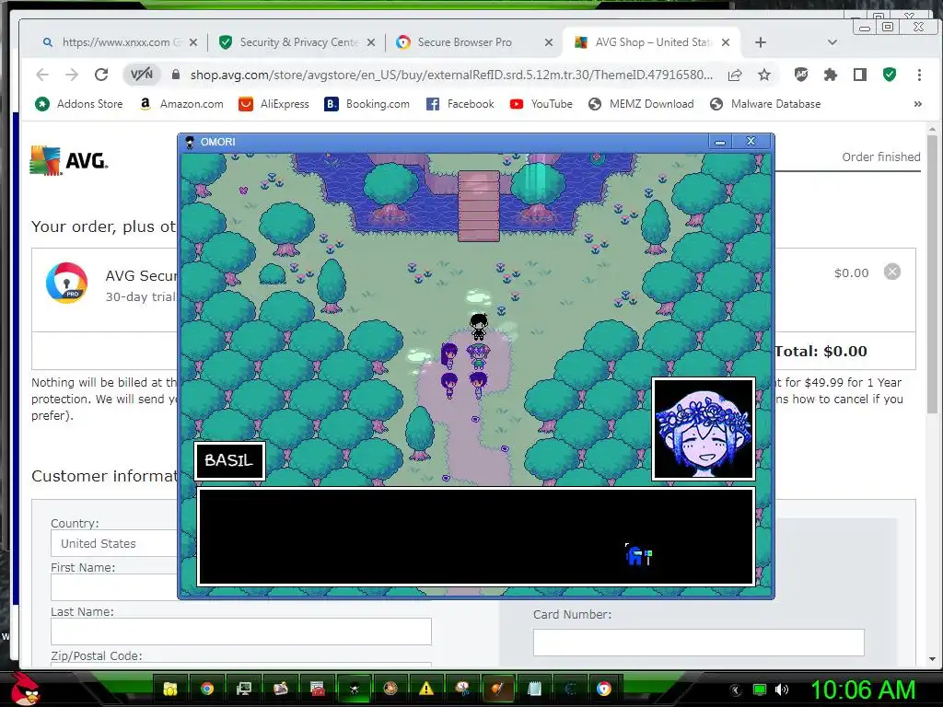Click Basil's portrait in the OMORI window

tap(703, 429)
